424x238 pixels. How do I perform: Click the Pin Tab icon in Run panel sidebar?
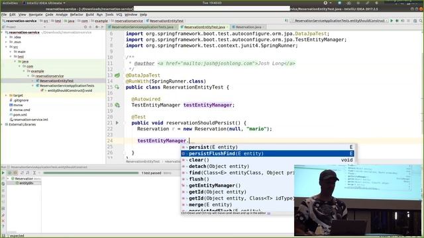click(3, 215)
